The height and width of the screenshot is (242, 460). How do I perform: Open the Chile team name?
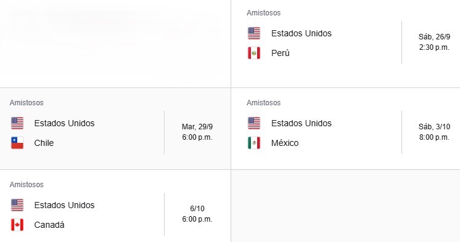pyautogui.click(x=44, y=143)
